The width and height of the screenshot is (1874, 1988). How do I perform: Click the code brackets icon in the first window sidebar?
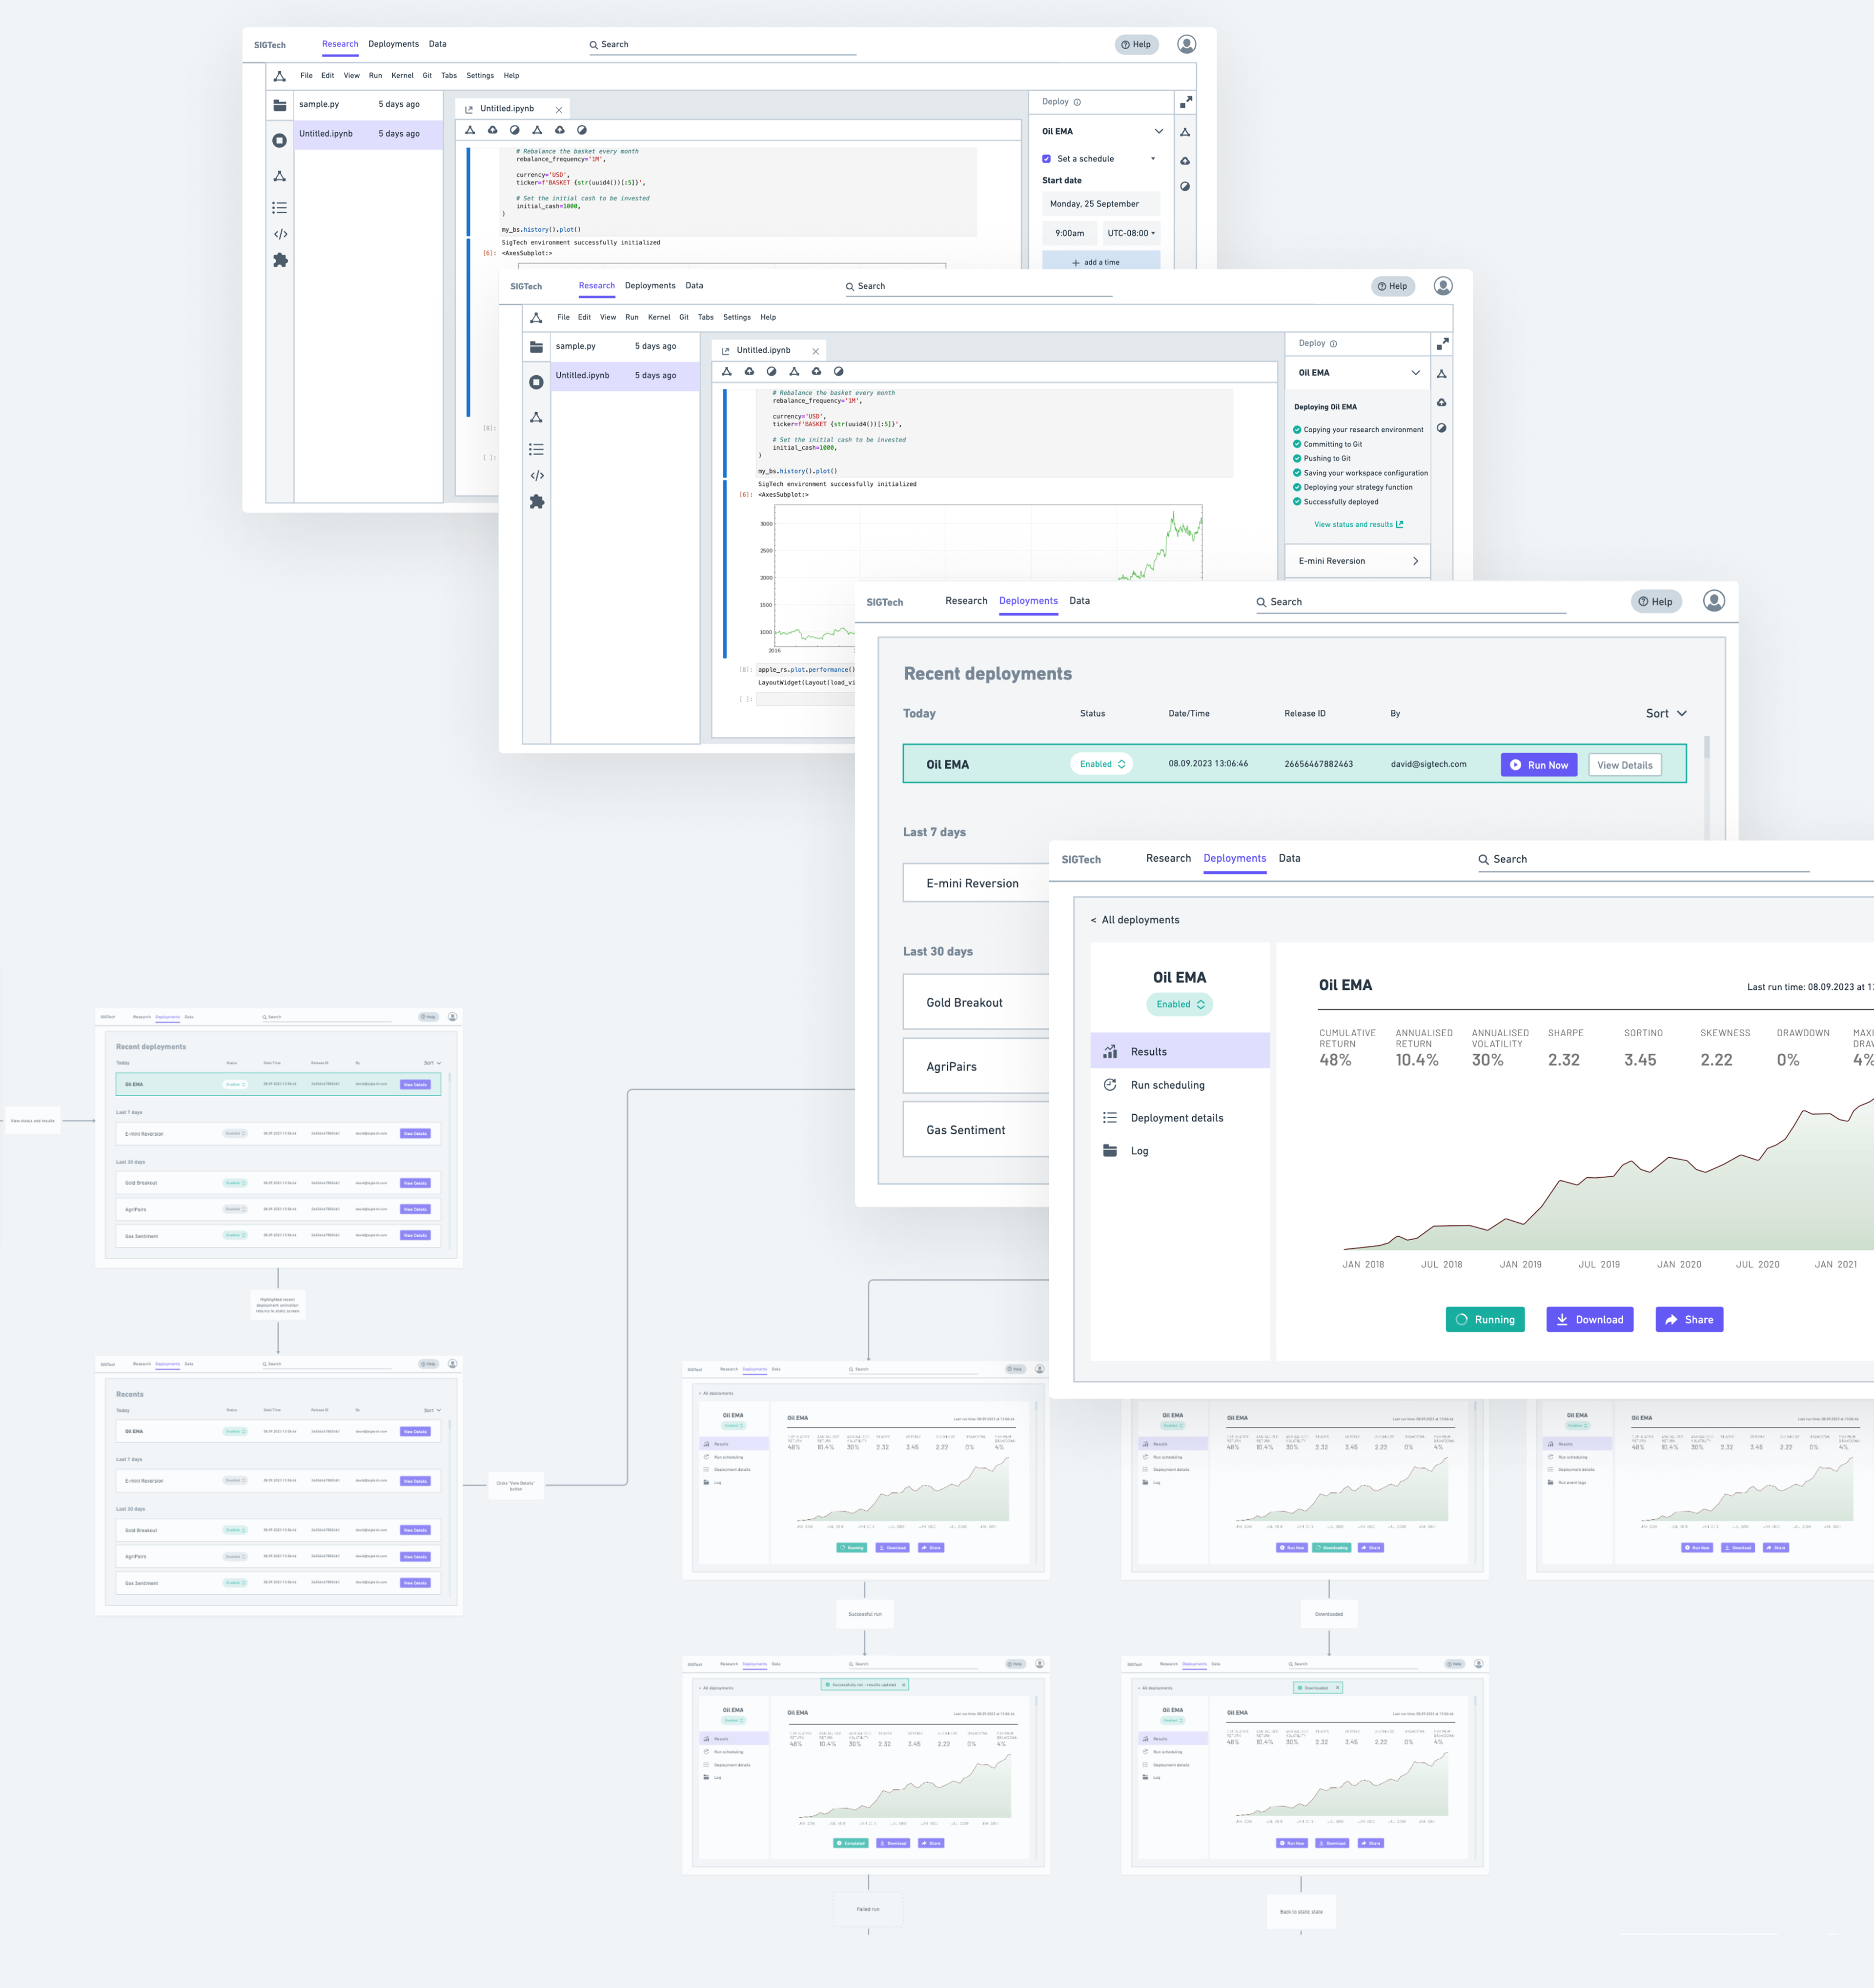coord(280,234)
